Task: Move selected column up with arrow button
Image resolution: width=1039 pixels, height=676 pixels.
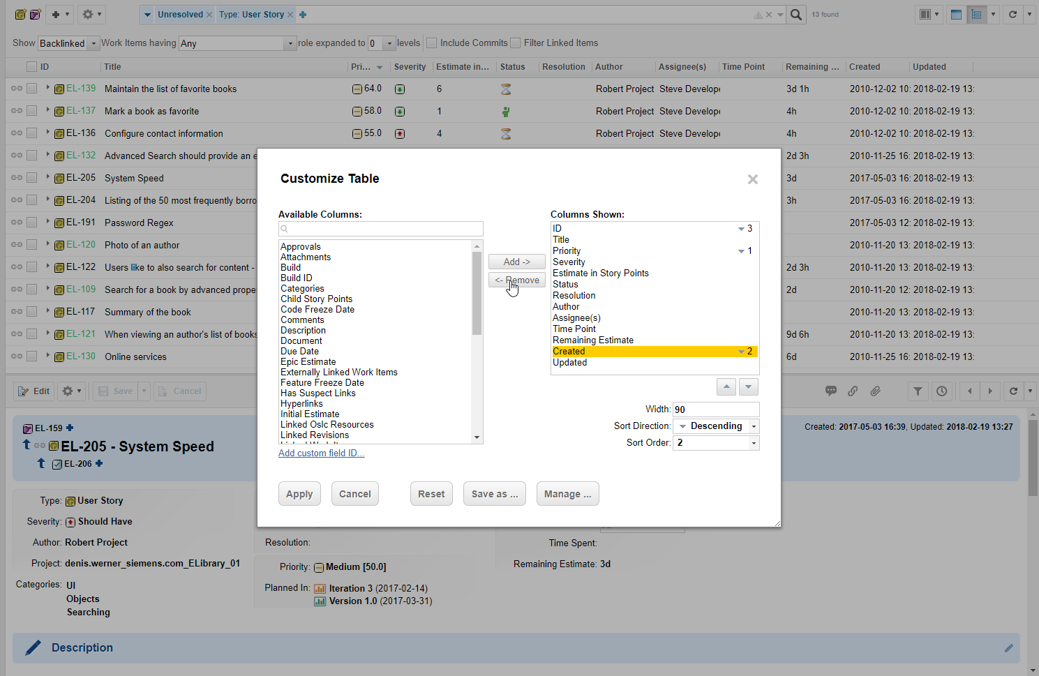Action: point(726,386)
